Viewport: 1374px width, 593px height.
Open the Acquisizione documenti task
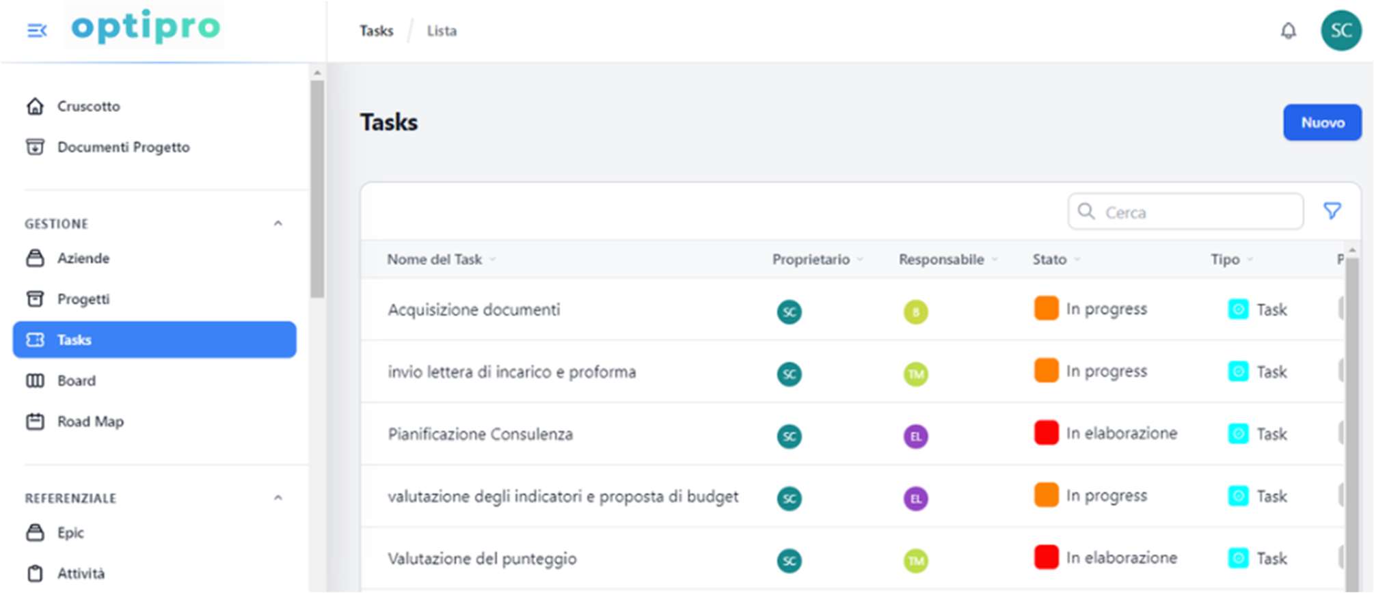[474, 310]
